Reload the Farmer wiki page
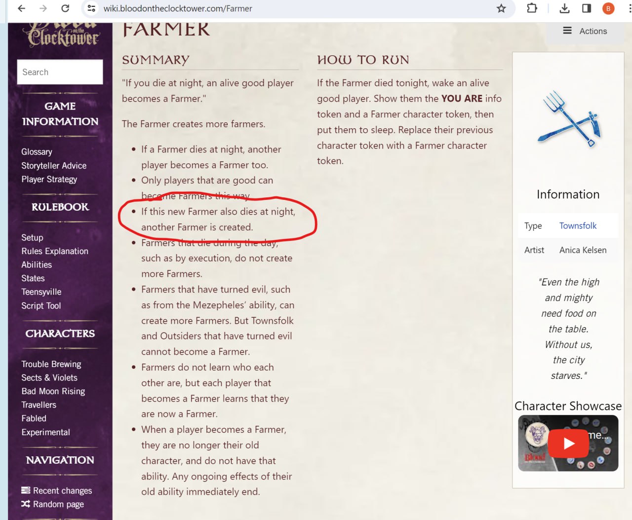This screenshot has height=520, width=632. [x=65, y=8]
